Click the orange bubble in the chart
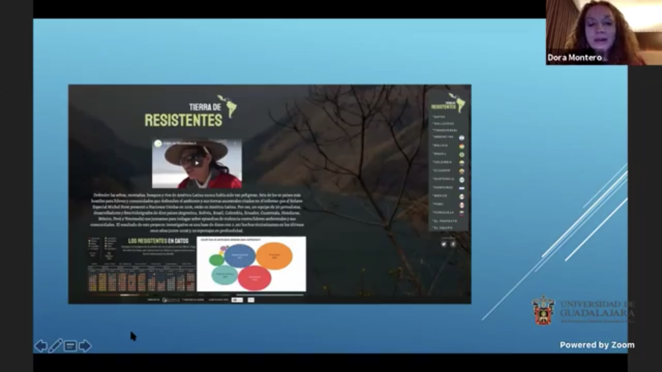662x372 pixels. pyautogui.click(x=274, y=256)
